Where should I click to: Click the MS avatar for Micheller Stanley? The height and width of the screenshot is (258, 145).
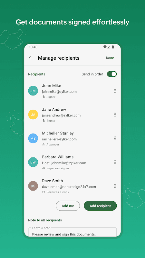pos(33,138)
